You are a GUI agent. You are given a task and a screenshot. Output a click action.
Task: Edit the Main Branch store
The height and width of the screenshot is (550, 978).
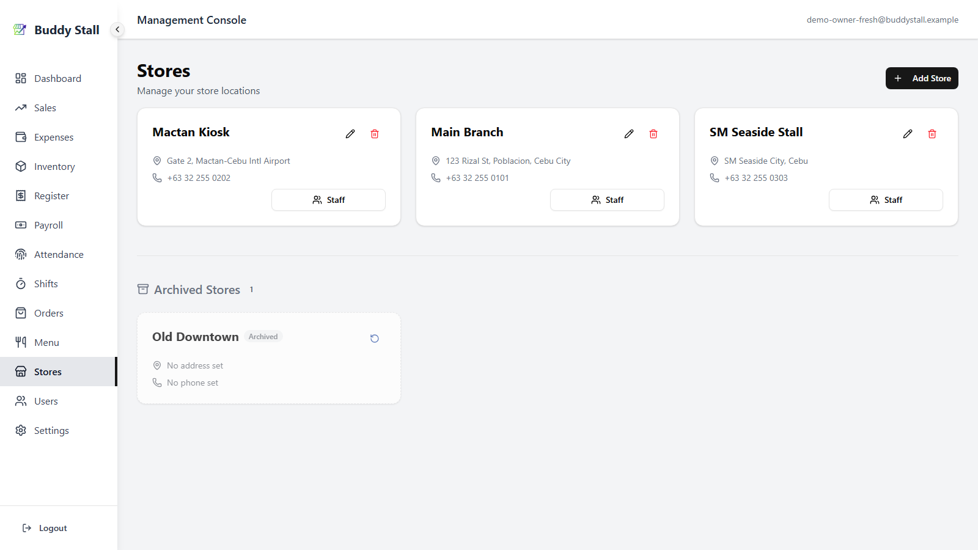coord(629,134)
